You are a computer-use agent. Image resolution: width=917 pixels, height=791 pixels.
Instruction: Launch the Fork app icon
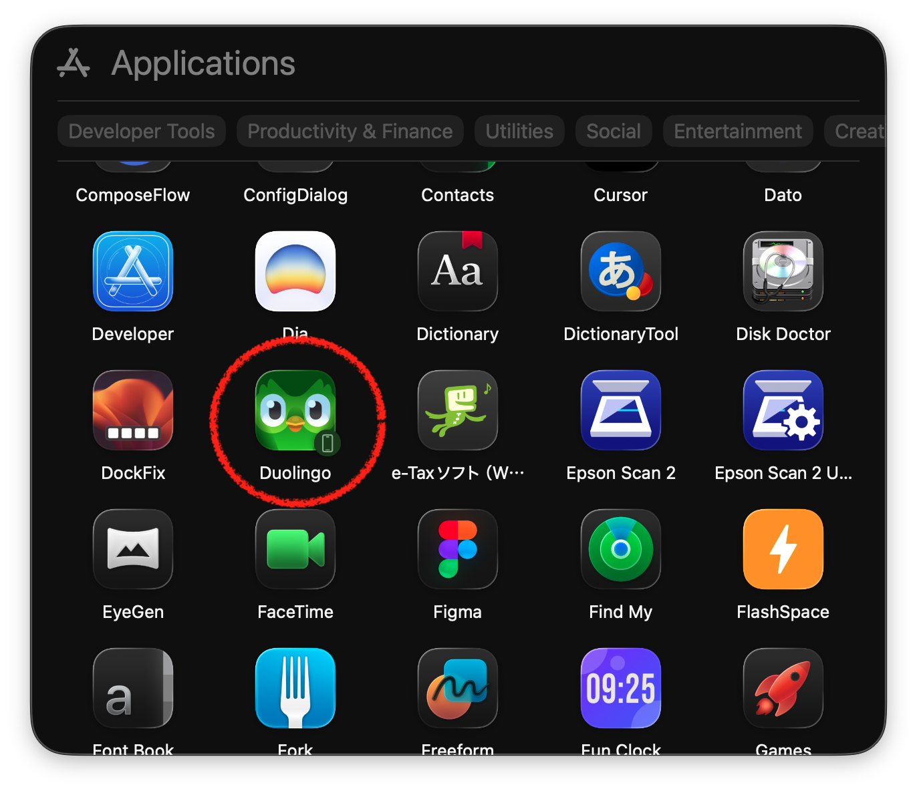click(295, 688)
